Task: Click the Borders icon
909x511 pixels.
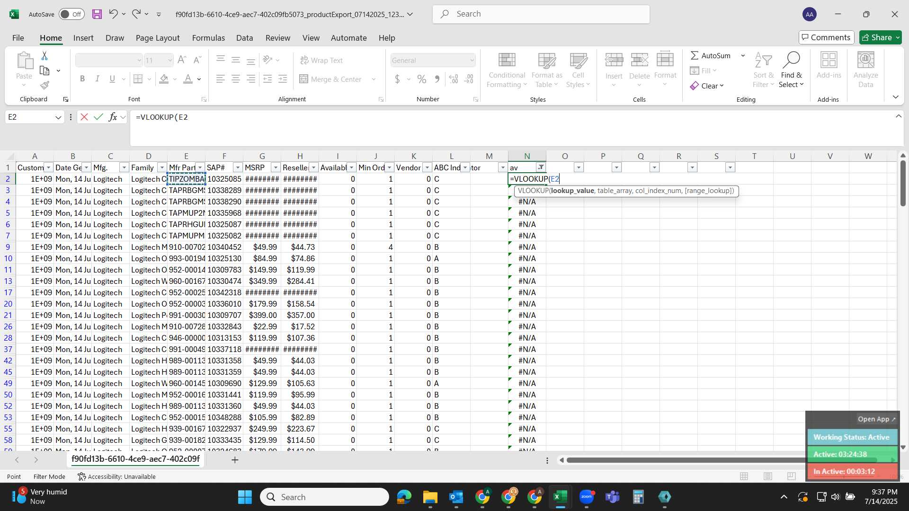Action: click(138, 79)
